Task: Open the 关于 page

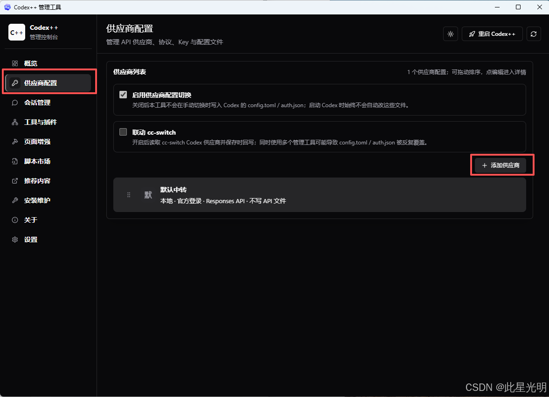Action: click(48, 220)
